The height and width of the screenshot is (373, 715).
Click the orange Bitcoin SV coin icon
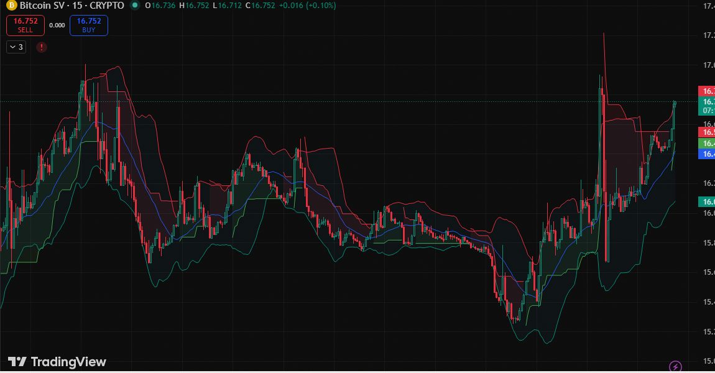[x=11, y=6]
